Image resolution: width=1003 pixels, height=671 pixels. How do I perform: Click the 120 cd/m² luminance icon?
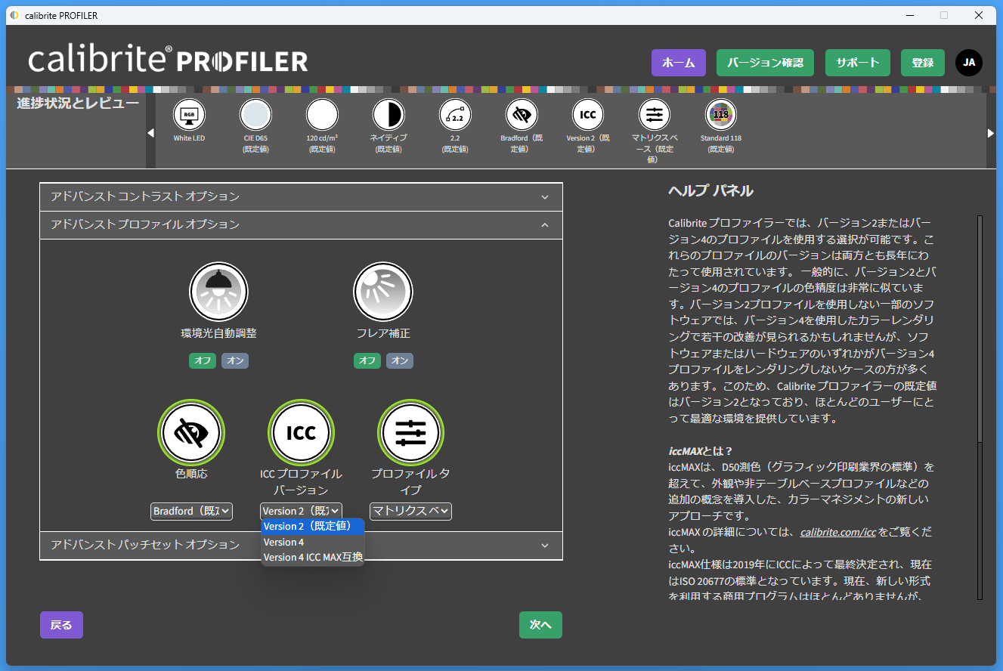tap(322, 115)
